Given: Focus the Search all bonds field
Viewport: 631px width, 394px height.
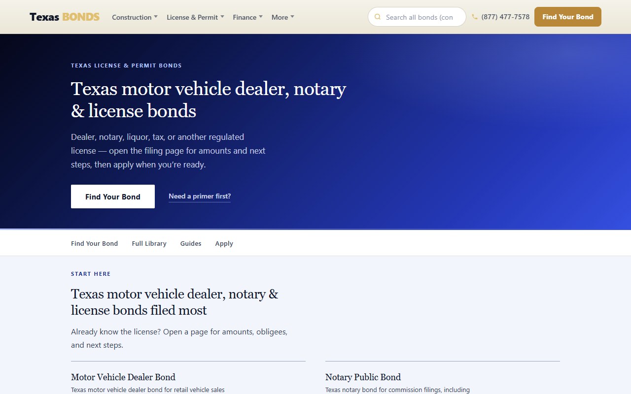Looking at the screenshot, I should [x=417, y=17].
